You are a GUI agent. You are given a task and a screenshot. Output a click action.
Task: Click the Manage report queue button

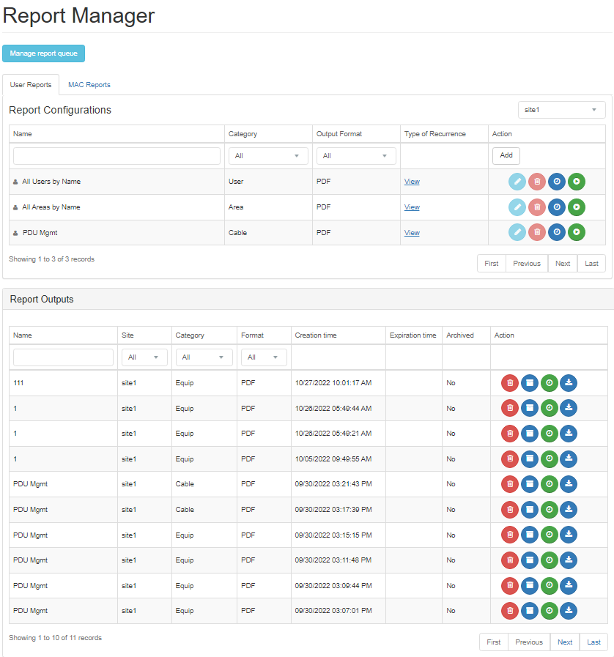pyautogui.click(x=43, y=53)
